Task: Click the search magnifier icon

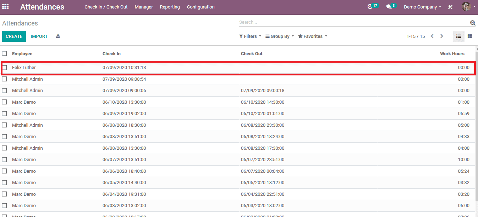Action: pyautogui.click(x=473, y=23)
